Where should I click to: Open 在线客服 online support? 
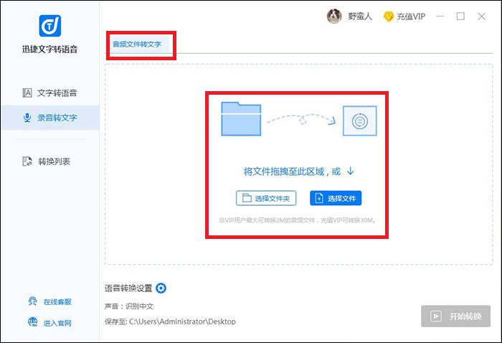click(50, 302)
